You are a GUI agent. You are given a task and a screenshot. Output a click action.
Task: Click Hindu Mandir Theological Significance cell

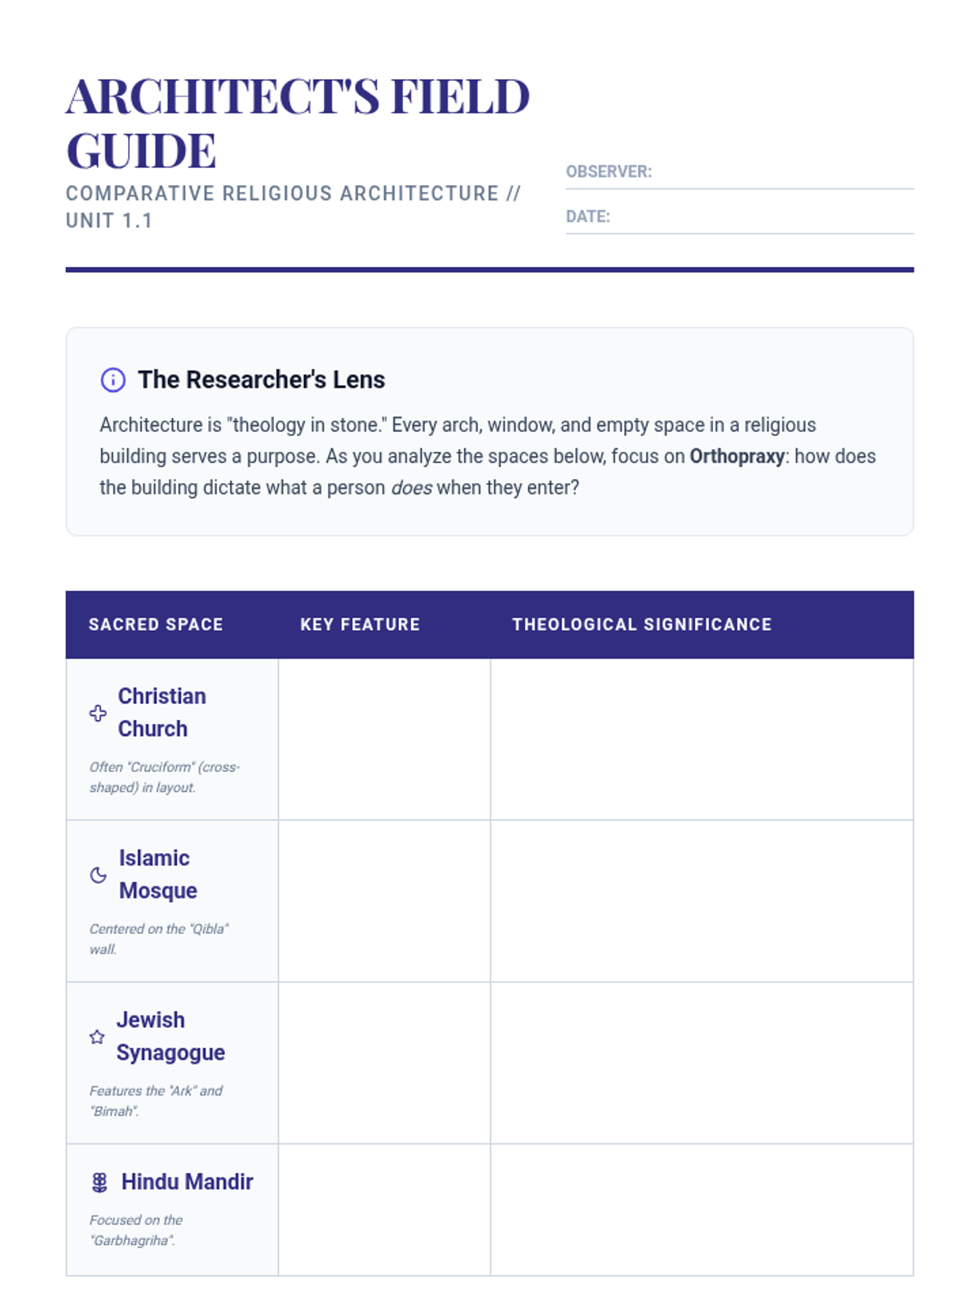(702, 1209)
